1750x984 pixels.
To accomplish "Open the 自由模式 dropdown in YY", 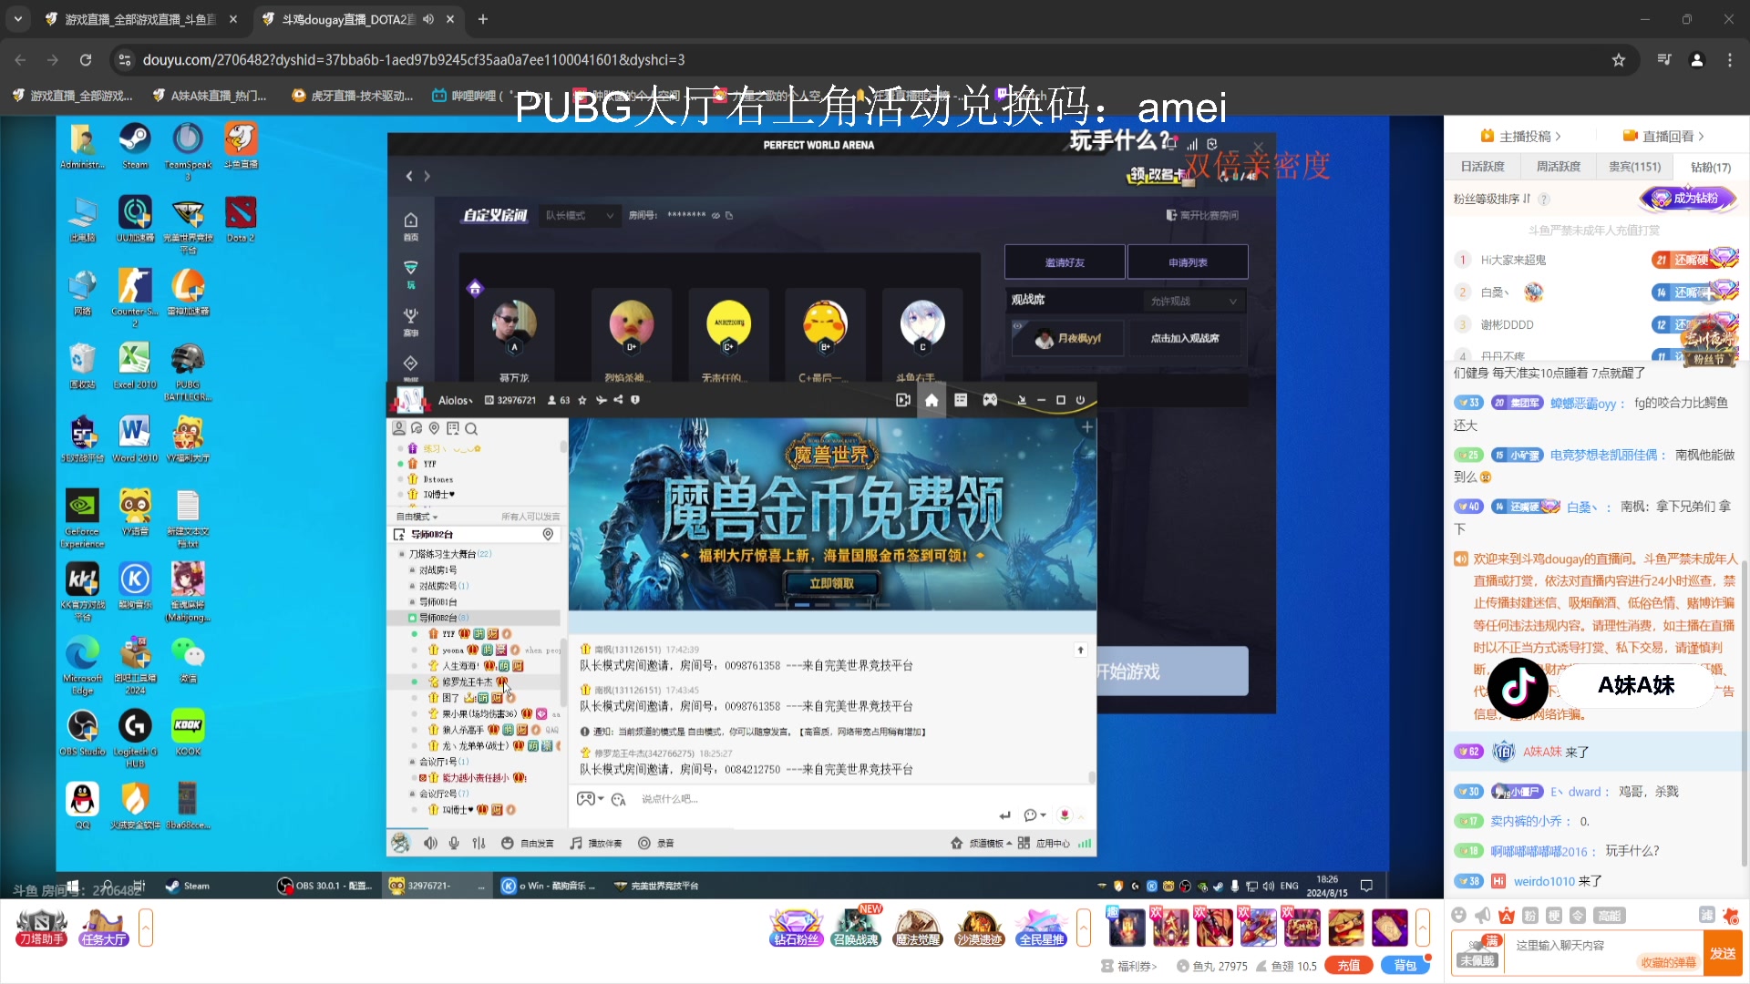I will tap(417, 517).
